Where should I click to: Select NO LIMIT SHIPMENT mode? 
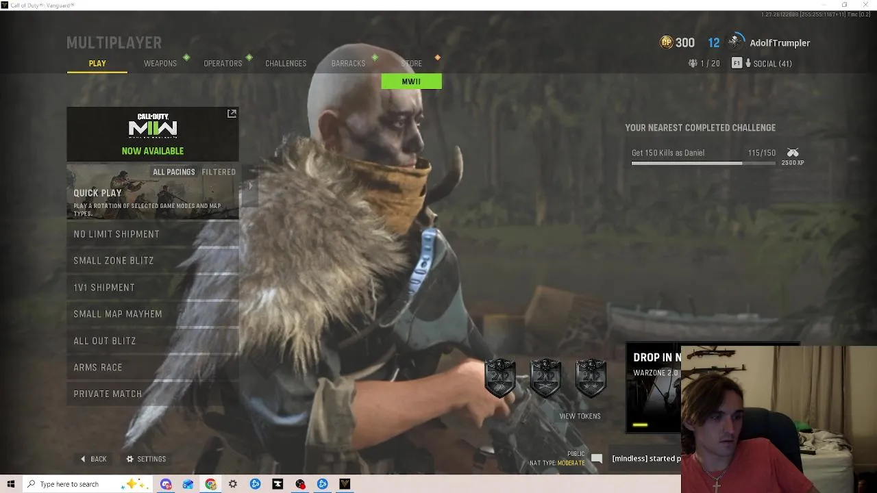153,234
